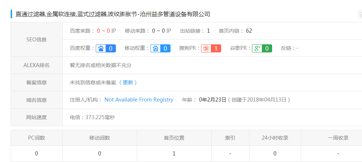Click the 首页内链 count 62
Screen dimensions: 362x162
coord(249,31)
